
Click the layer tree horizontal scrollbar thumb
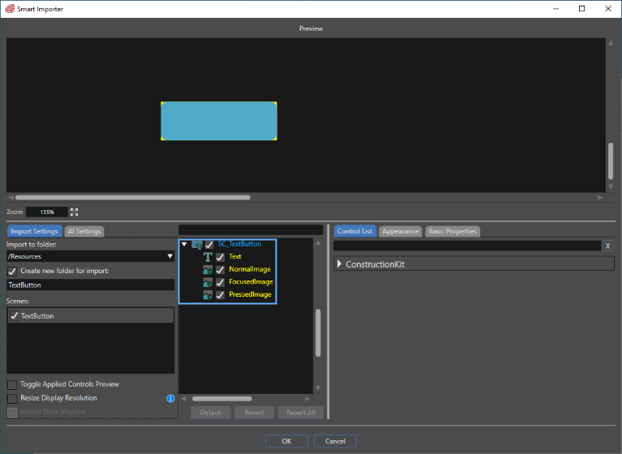pos(222,399)
